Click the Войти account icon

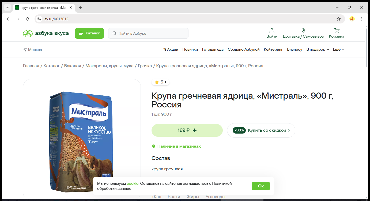(x=272, y=33)
